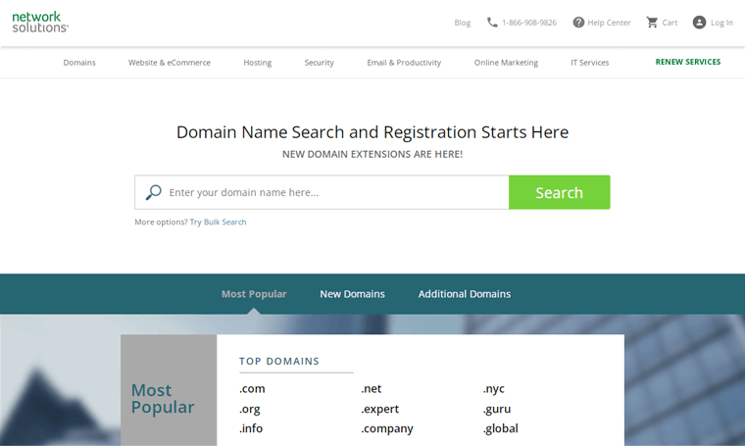
Task: Open Website & eCommerce menu
Action: pos(170,62)
